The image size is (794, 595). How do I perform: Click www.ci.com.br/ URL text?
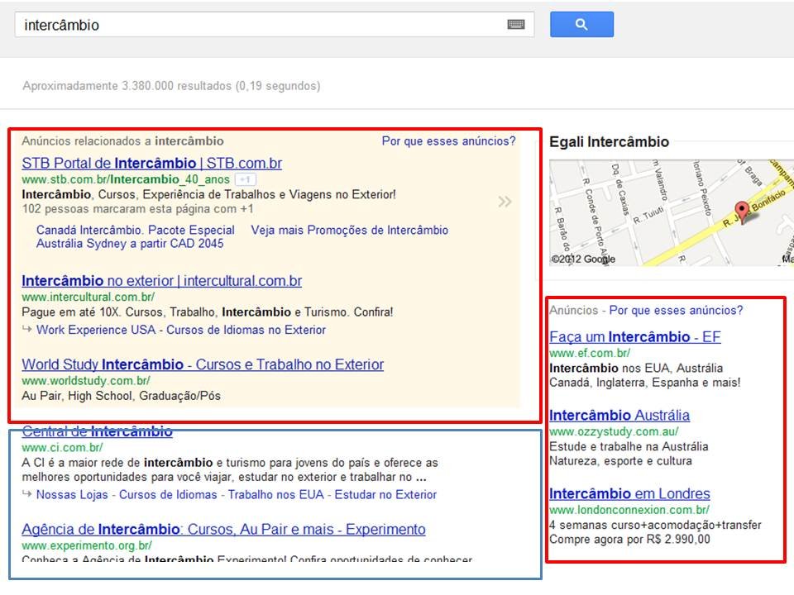pyautogui.click(x=62, y=448)
